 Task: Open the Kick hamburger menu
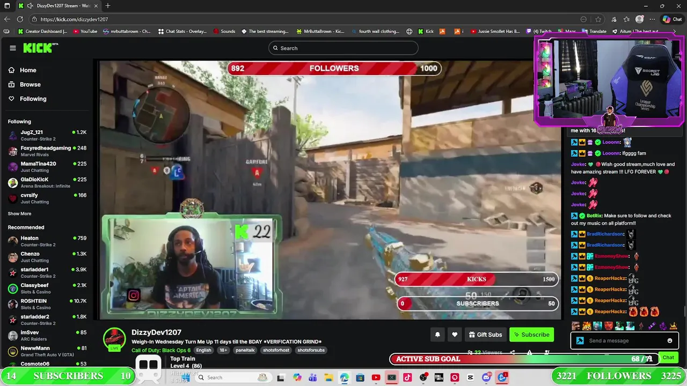pos(13,48)
